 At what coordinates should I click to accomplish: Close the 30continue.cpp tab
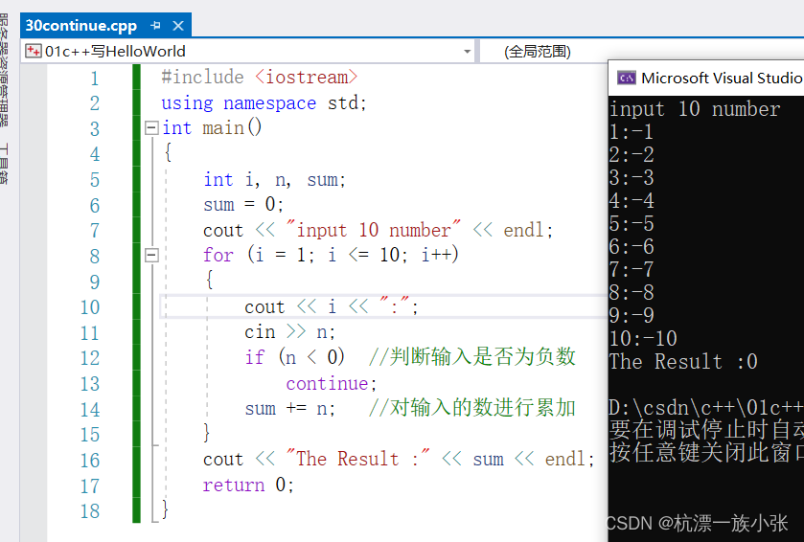pyautogui.click(x=178, y=26)
